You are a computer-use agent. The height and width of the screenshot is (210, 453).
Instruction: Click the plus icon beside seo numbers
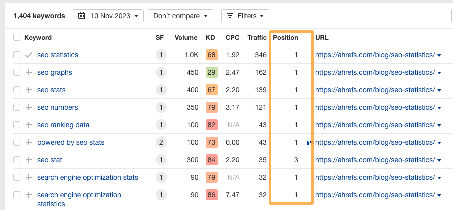tap(29, 107)
